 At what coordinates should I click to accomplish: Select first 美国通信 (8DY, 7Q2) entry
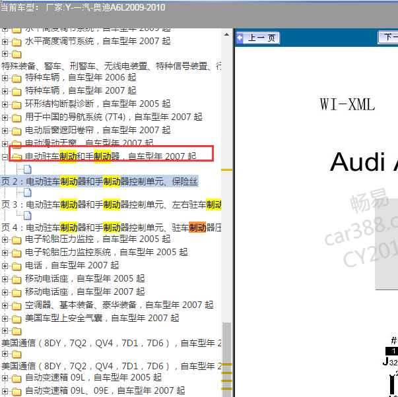pos(111,343)
